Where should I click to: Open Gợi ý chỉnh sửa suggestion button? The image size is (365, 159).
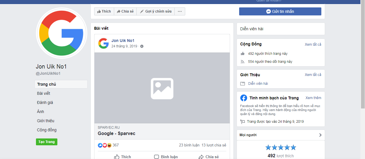156,11
